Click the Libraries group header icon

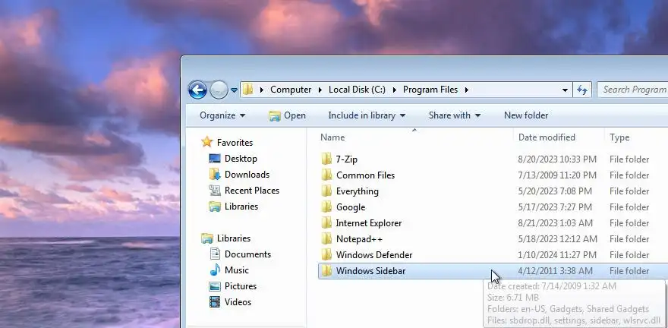207,238
